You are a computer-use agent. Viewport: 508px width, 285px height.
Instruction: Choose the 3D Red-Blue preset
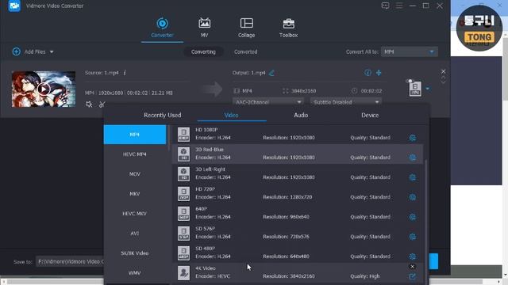298,154
